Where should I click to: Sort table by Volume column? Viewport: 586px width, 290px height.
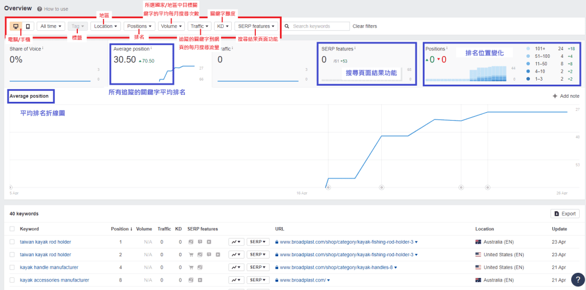coord(144,229)
